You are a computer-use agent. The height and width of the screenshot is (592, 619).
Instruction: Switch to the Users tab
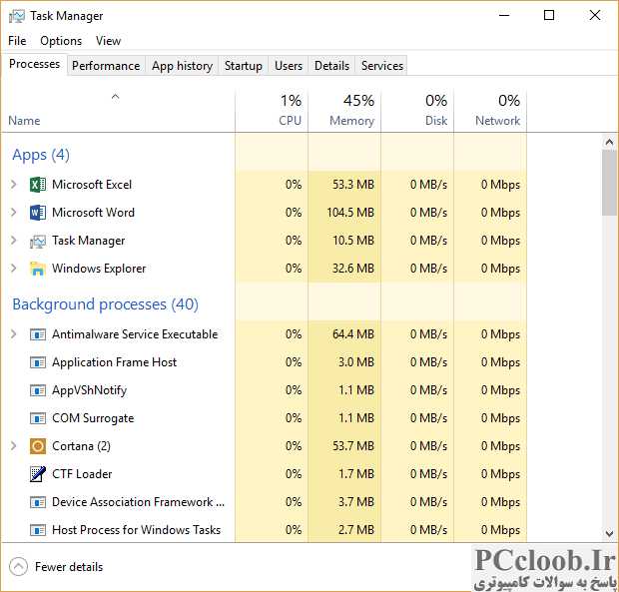(289, 66)
